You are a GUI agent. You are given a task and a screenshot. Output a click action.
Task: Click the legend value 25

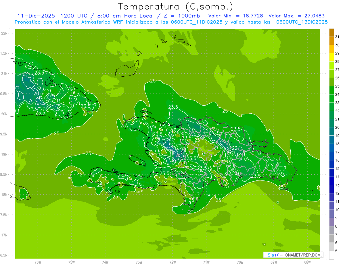[x=338, y=86]
